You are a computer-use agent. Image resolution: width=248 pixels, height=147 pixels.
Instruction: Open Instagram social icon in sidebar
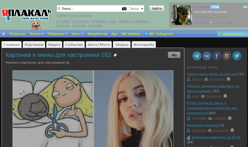[227, 56]
